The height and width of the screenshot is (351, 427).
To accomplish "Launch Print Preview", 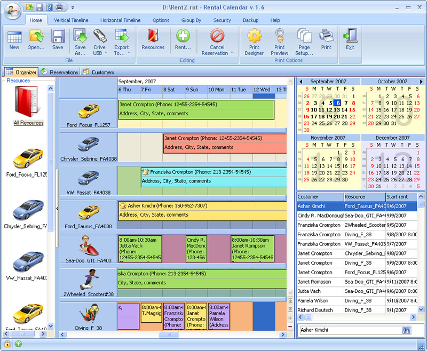I will 278,43.
